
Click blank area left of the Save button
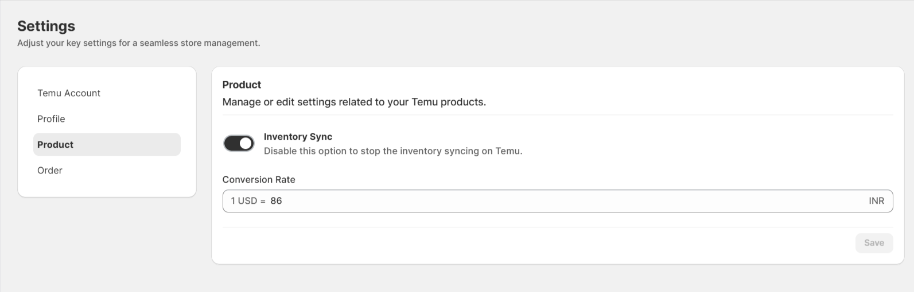coord(534,243)
